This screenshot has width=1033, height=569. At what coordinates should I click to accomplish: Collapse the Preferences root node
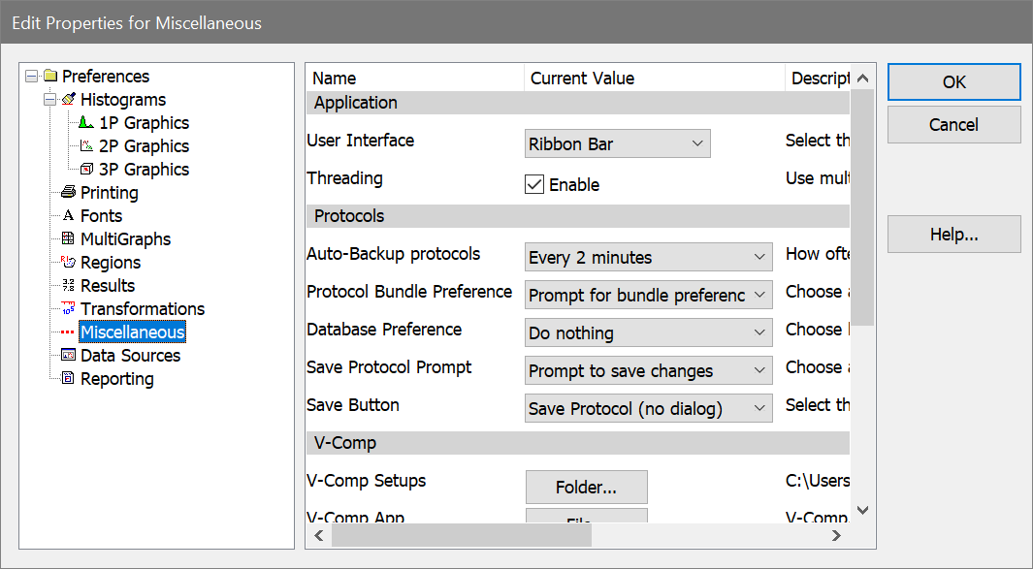(x=31, y=77)
